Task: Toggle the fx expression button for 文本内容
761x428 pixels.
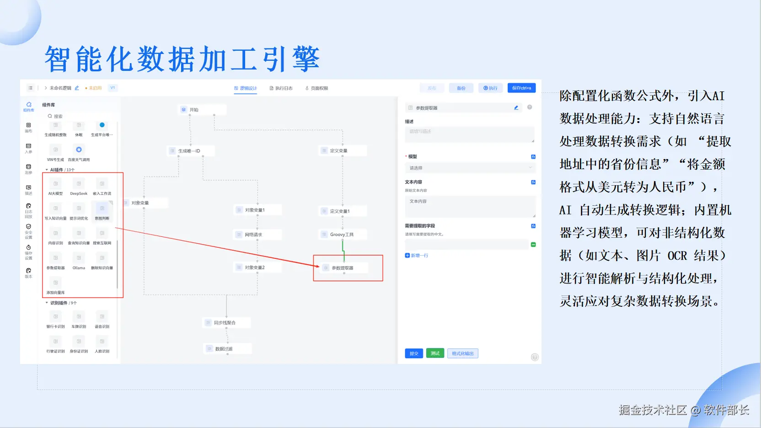Action: tap(533, 182)
